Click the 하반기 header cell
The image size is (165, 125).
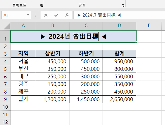pos(86,54)
